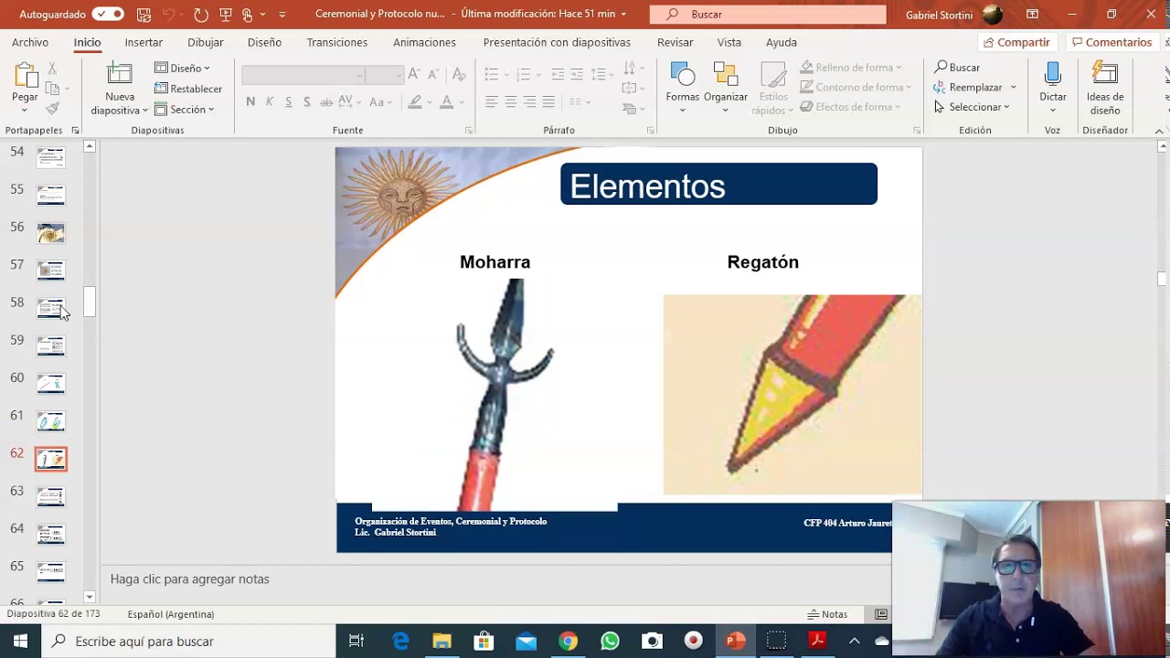
Task: Click the Save icon in title bar
Action: pos(144,14)
